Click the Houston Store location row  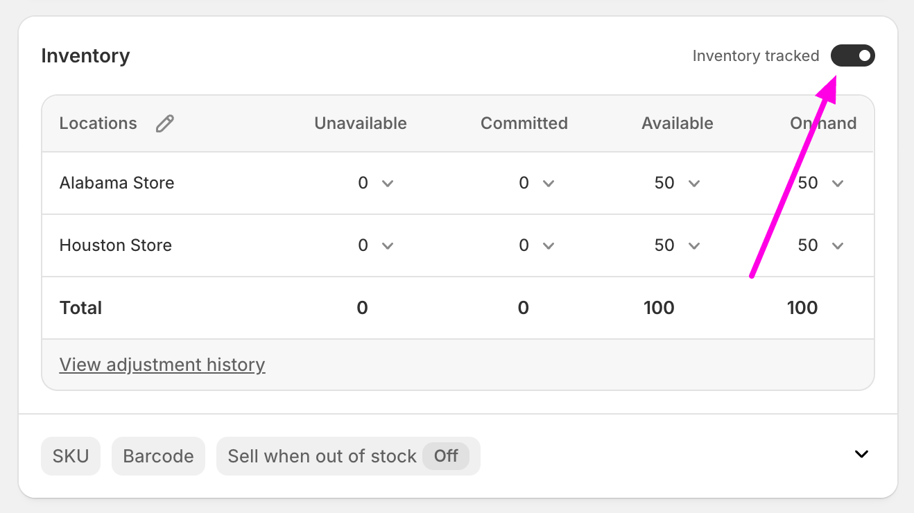coord(116,245)
